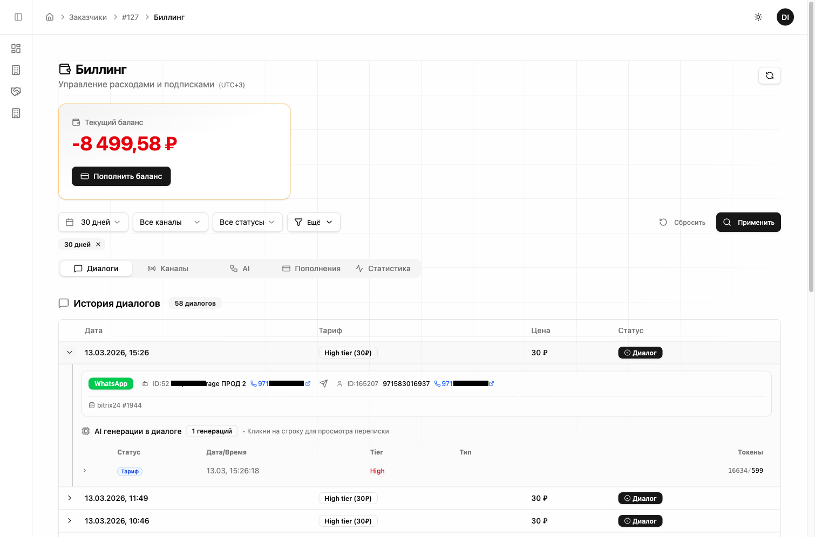Click the Пополнить баланс button
The width and height of the screenshot is (815, 537).
point(121,176)
